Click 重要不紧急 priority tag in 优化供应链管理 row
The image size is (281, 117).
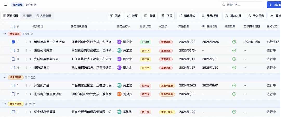[x=167, y=112]
